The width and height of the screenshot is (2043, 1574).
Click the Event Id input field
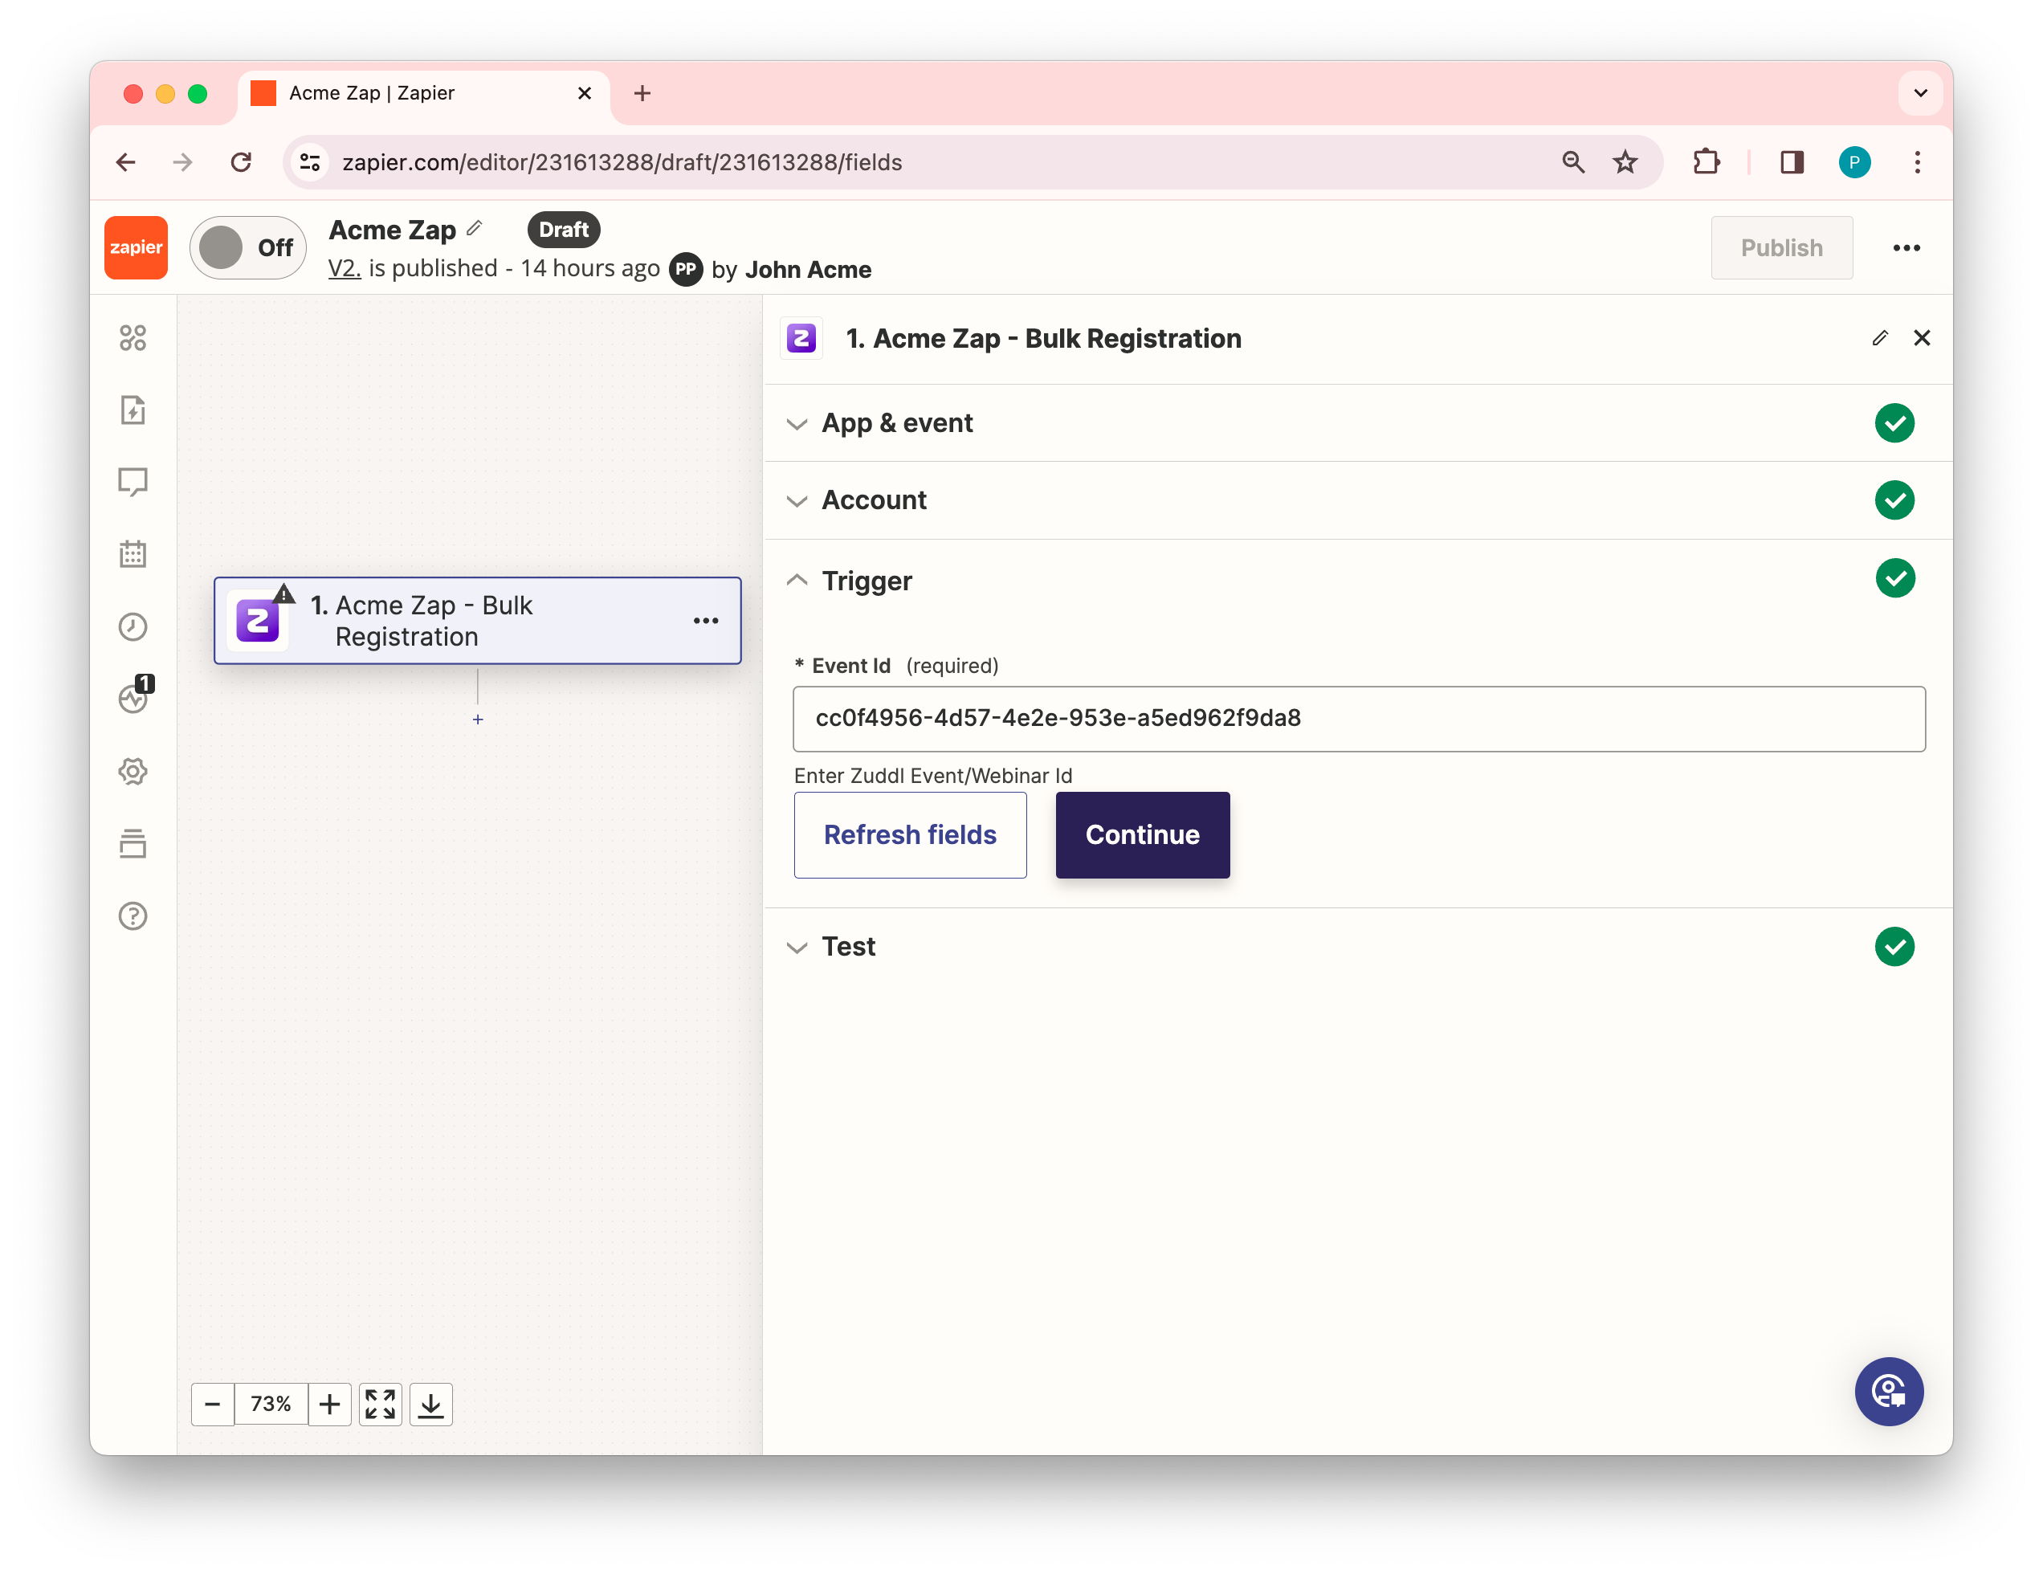point(1358,718)
